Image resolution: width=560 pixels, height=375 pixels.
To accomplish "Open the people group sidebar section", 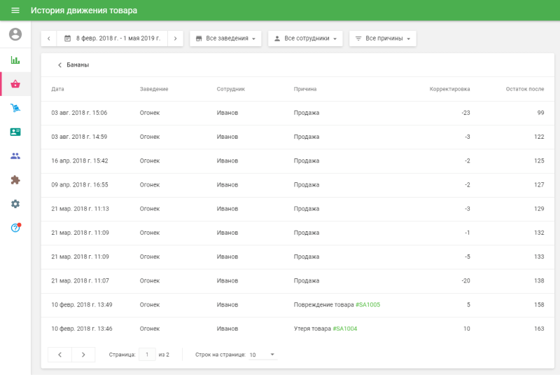I will point(15,156).
